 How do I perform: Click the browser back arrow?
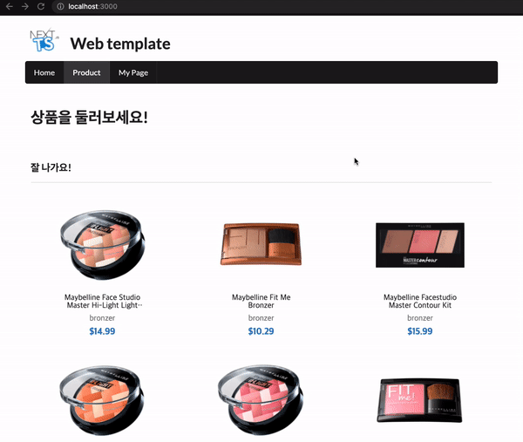point(10,6)
